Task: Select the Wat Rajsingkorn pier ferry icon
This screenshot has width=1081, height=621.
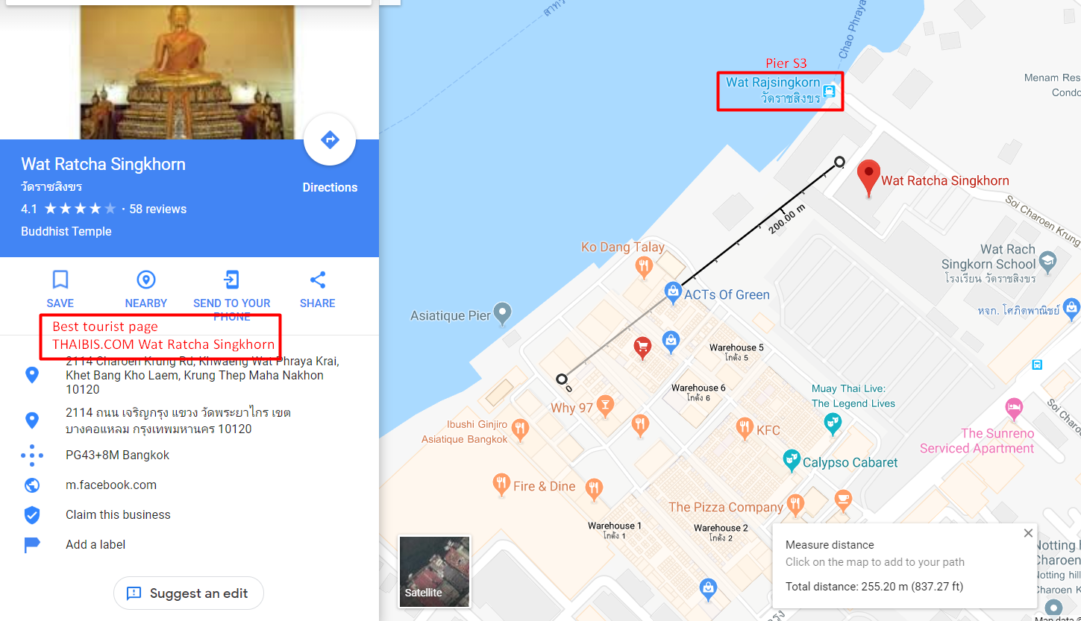Action: (828, 92)
